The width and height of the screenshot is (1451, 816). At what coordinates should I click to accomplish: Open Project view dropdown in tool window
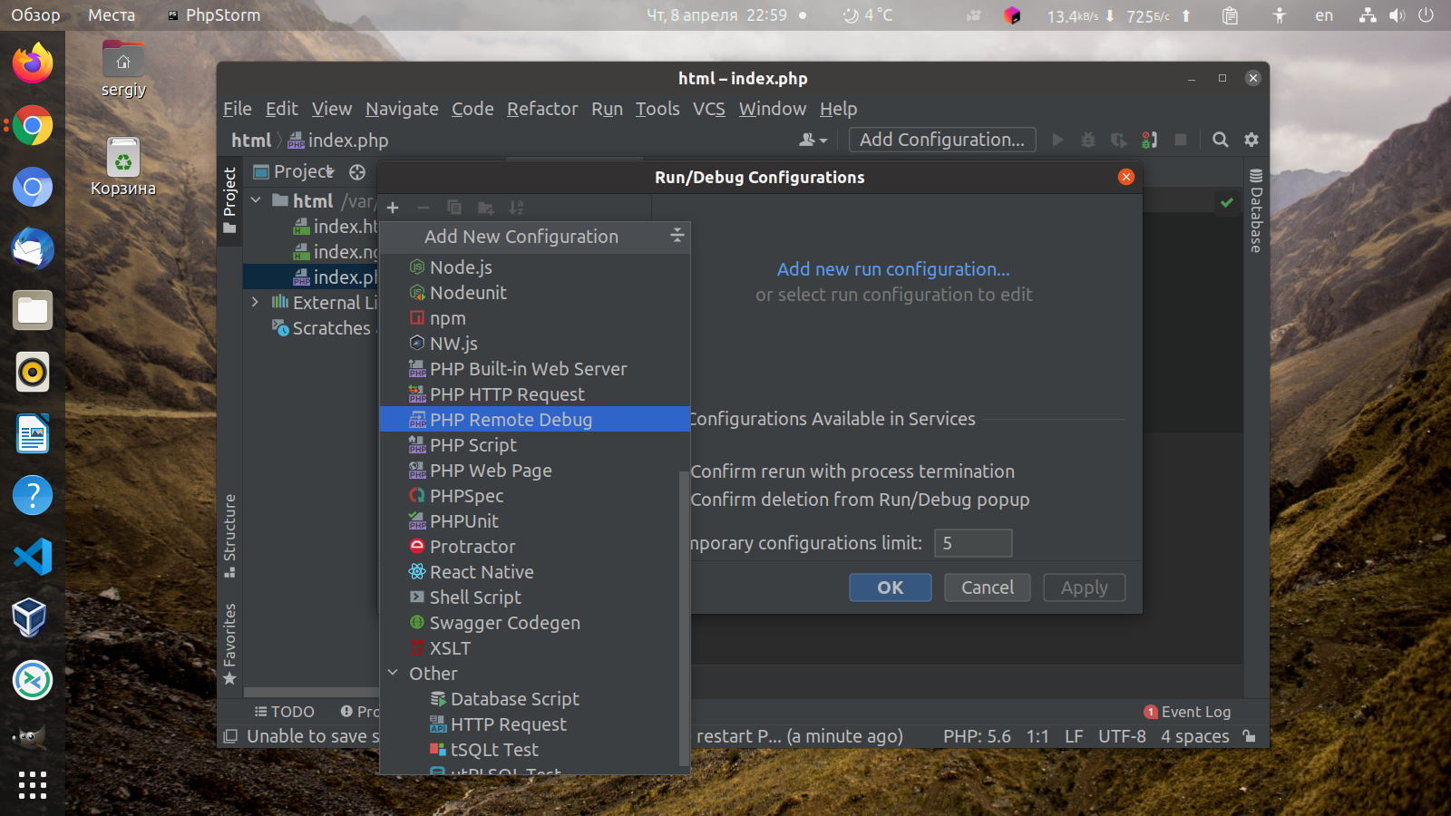(x=294, y=171)
